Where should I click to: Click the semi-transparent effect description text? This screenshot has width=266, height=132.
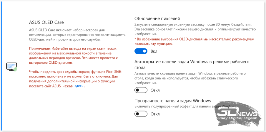pyautogui.click(x=177, y=106)
